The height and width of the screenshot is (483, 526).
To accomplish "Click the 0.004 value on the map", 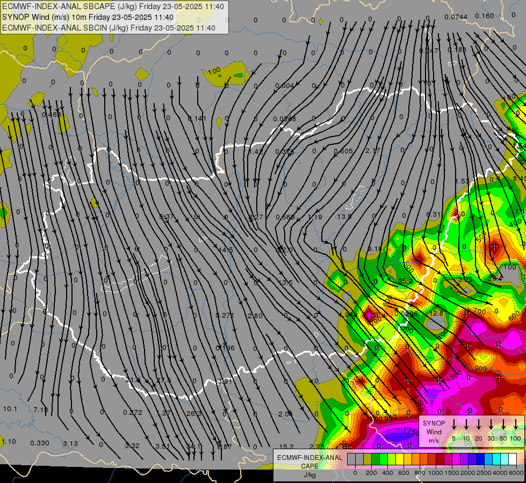I will tap(284, 86).
